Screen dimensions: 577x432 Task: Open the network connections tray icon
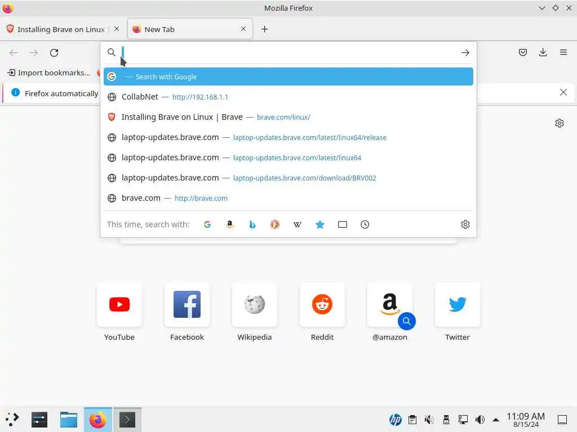pyautogui.click(x=463, y=420)
